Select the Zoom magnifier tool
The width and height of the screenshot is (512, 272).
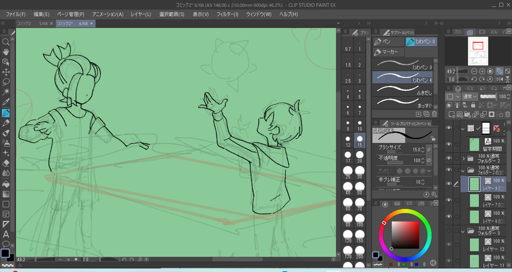(6, 42)
